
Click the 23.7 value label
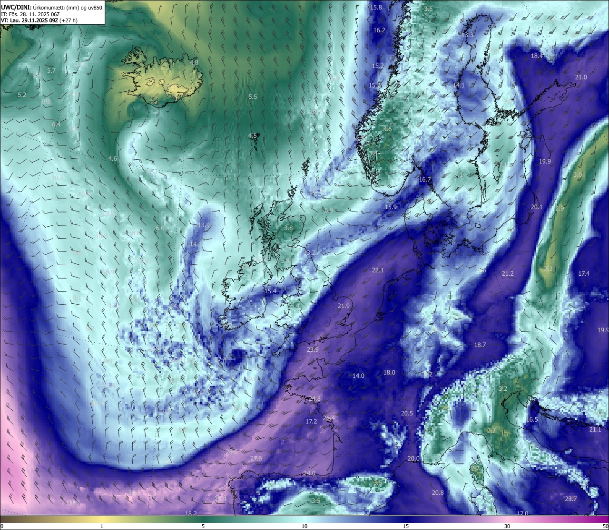click(571, 499)
